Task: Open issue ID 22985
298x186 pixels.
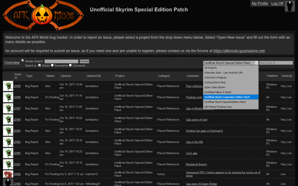Action: pos(17,131)
